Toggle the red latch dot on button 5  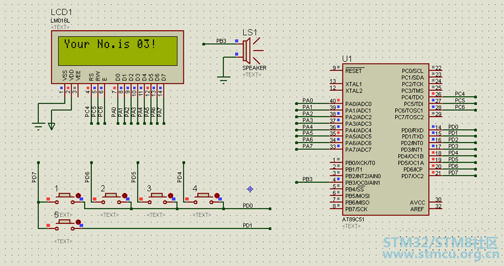click(78, 222)
